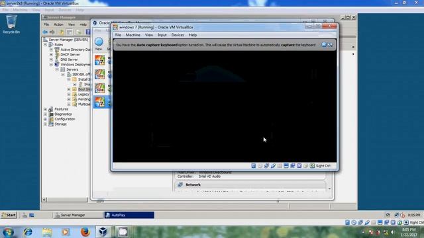The width and height of the screenshot is (424, 238).
Task: Click Server Manager tree horizontal scrollbar left arrow
Action: pos(44,200)
